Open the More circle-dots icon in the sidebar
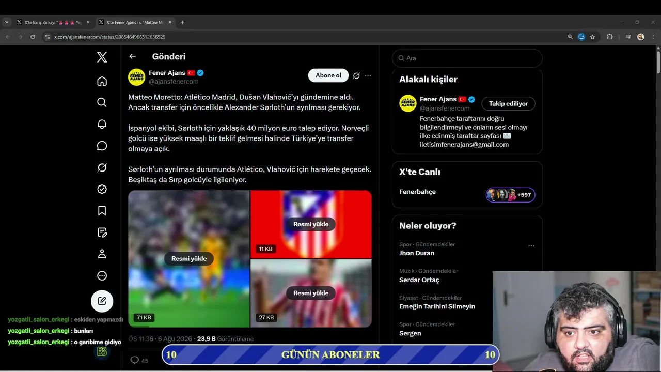 pyautogui.click(x=102, y=276)
